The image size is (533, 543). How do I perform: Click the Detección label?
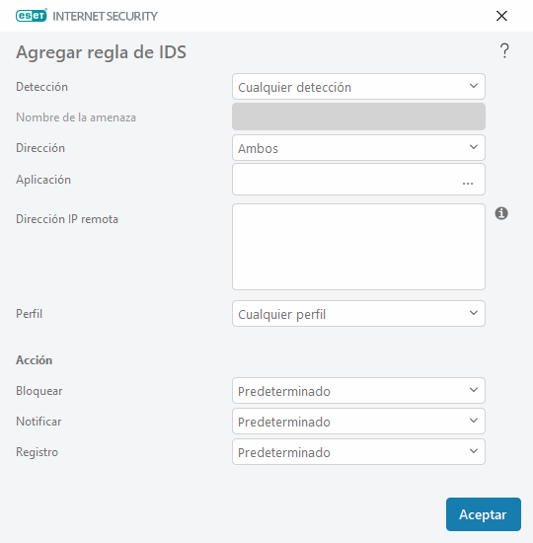point(41,87)
